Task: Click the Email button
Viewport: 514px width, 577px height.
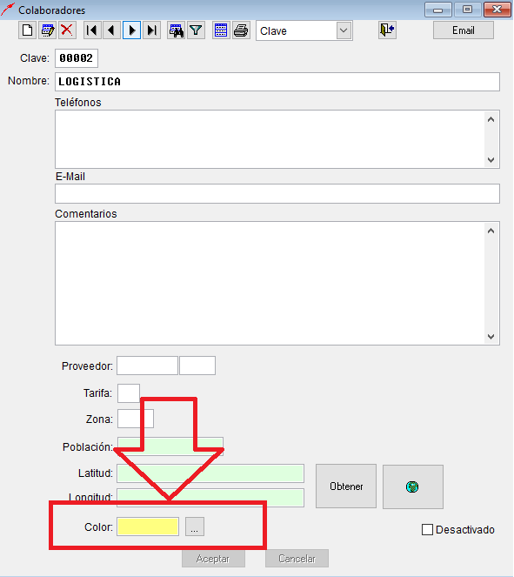Action: pyautogui.click(x=464, y=30)
